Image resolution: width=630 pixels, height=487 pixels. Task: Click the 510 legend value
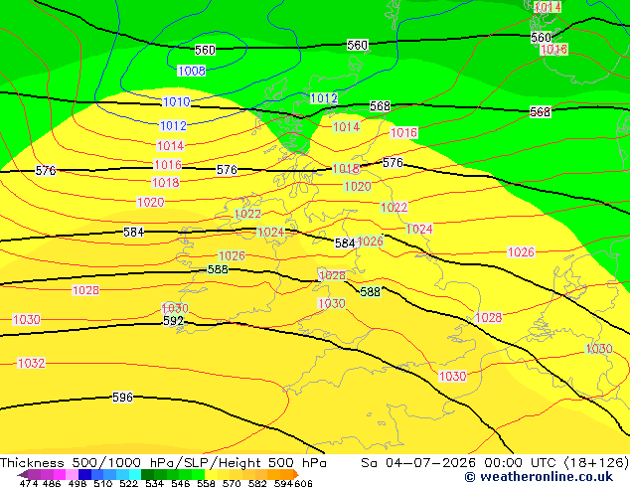(x=103, y=483)
